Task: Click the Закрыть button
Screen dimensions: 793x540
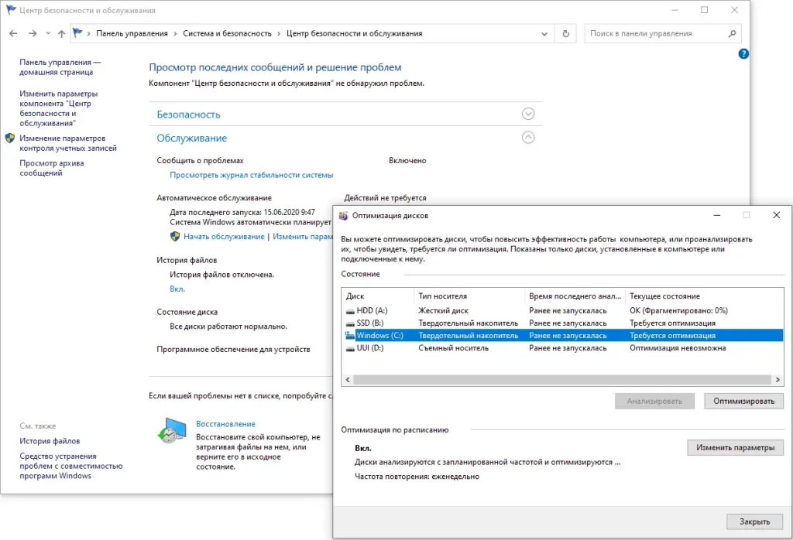Action: point(754,521)
